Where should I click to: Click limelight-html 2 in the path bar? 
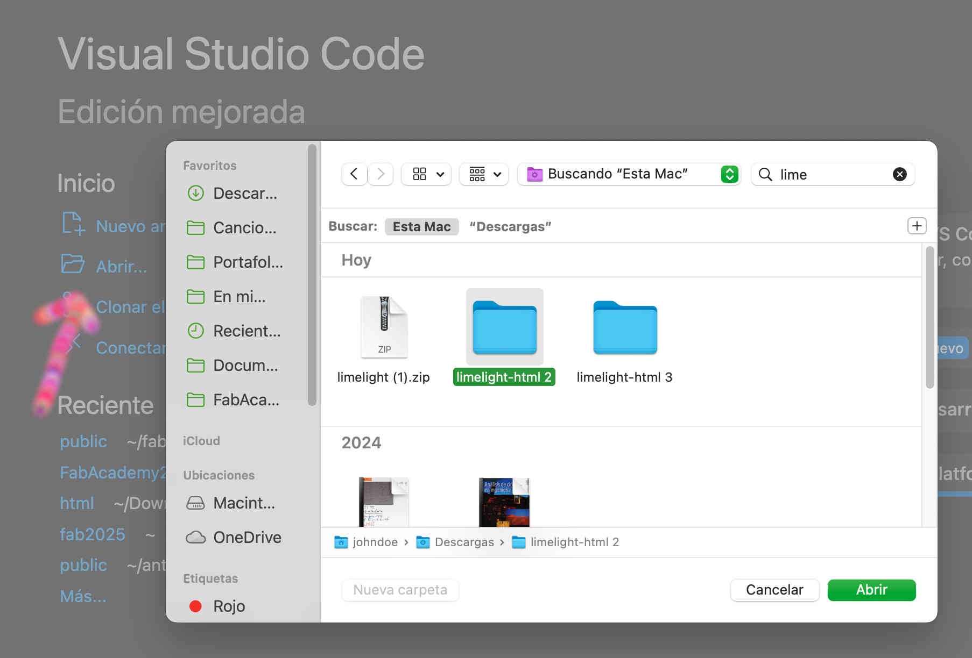coord(565,542)
